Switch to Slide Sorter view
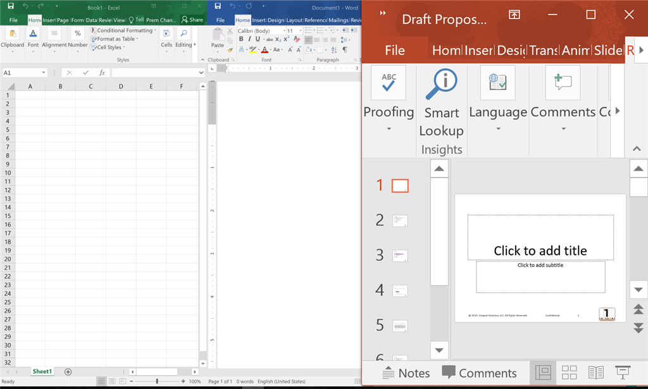The width and height of the screenshot is (648, 389). [x=569, y=373]
